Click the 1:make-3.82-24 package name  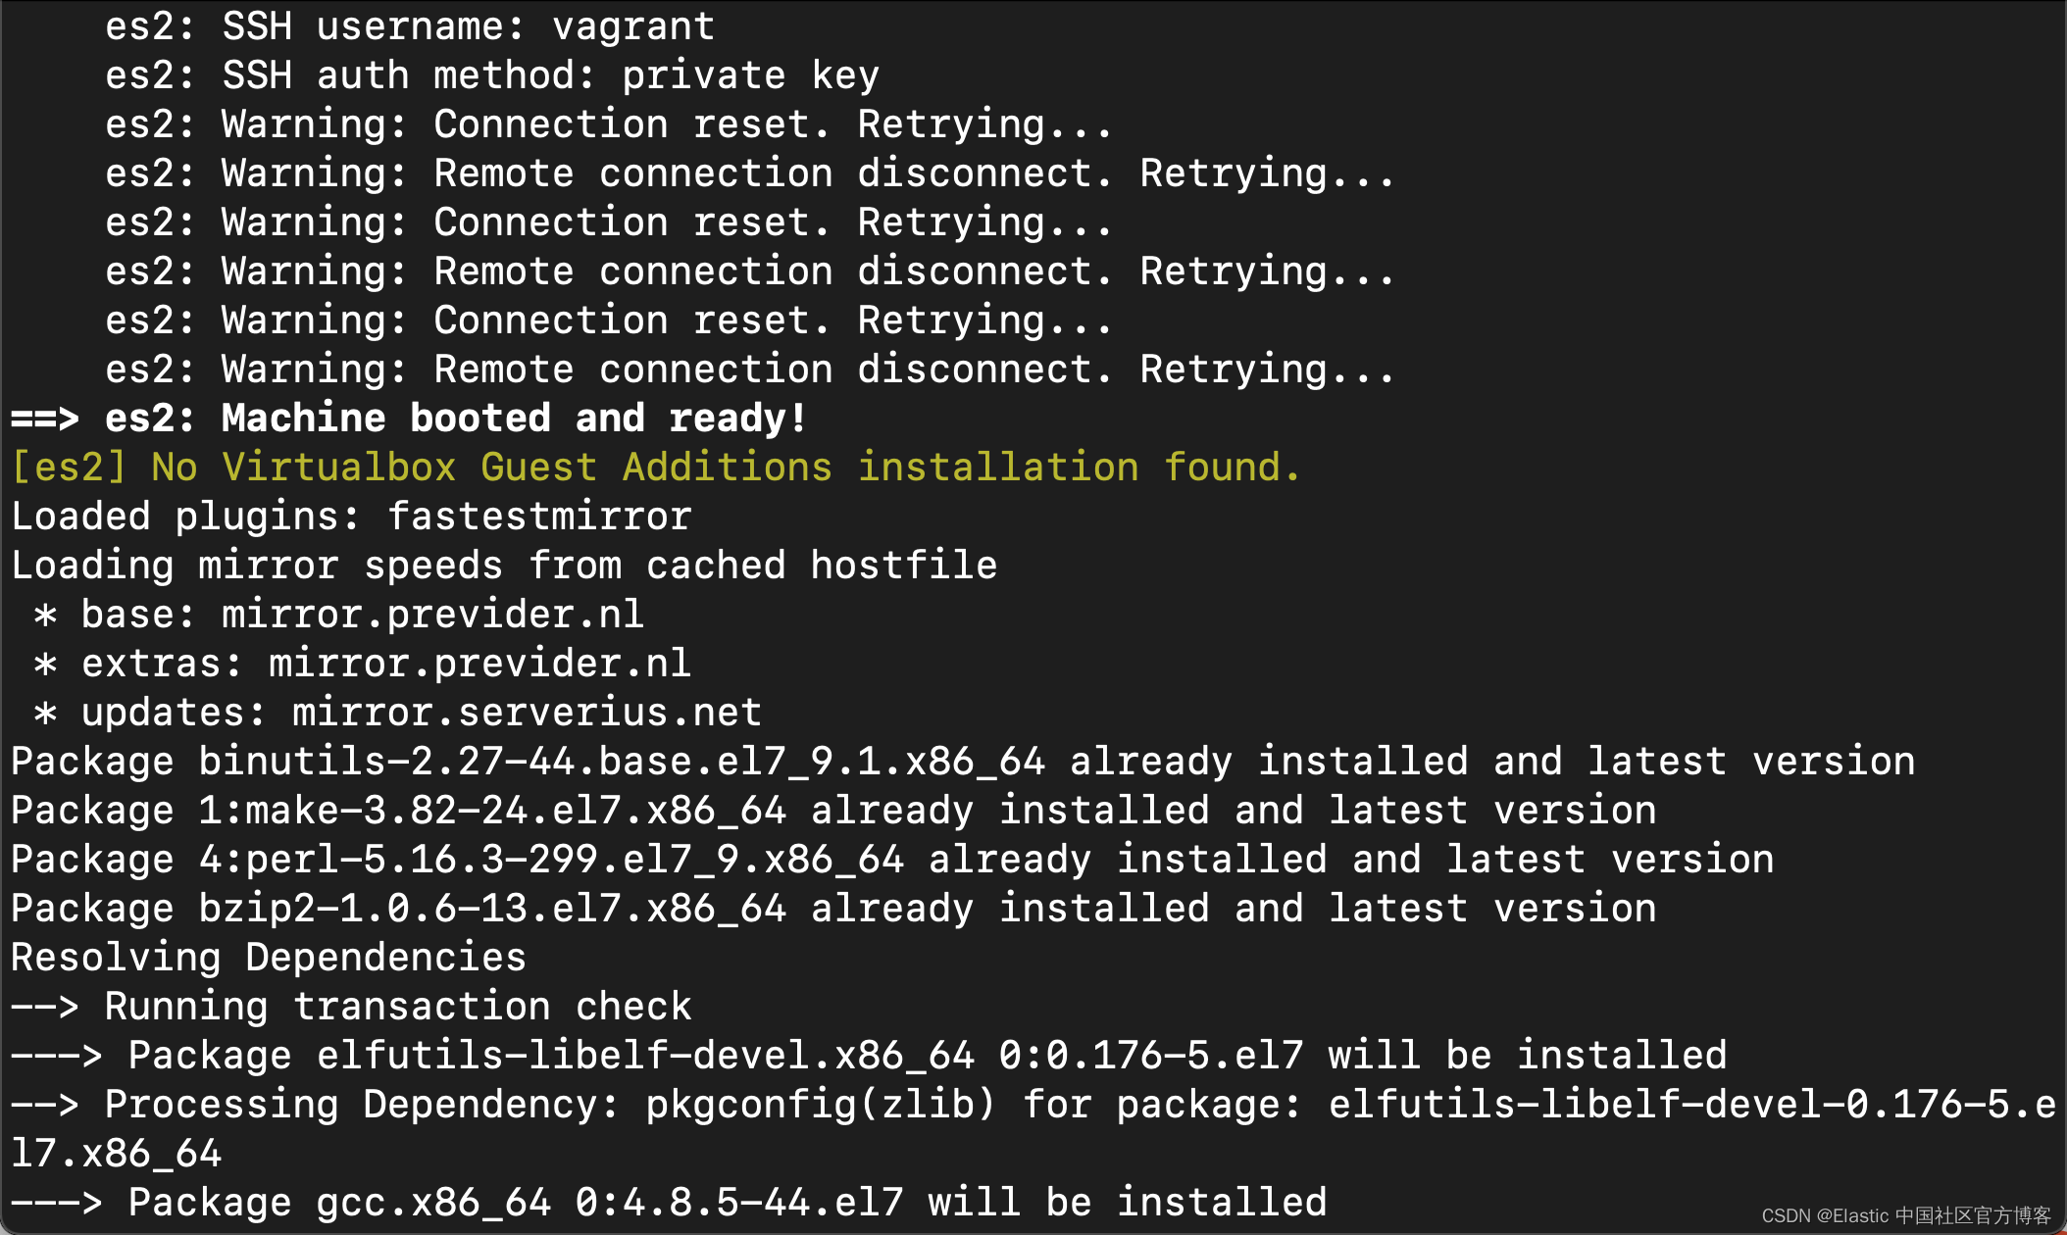[492, 811]
